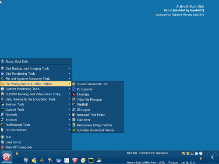This screenshot has height=164, width=219.
Task: Click the Active@ shield Start button
Action: (7, 157)
